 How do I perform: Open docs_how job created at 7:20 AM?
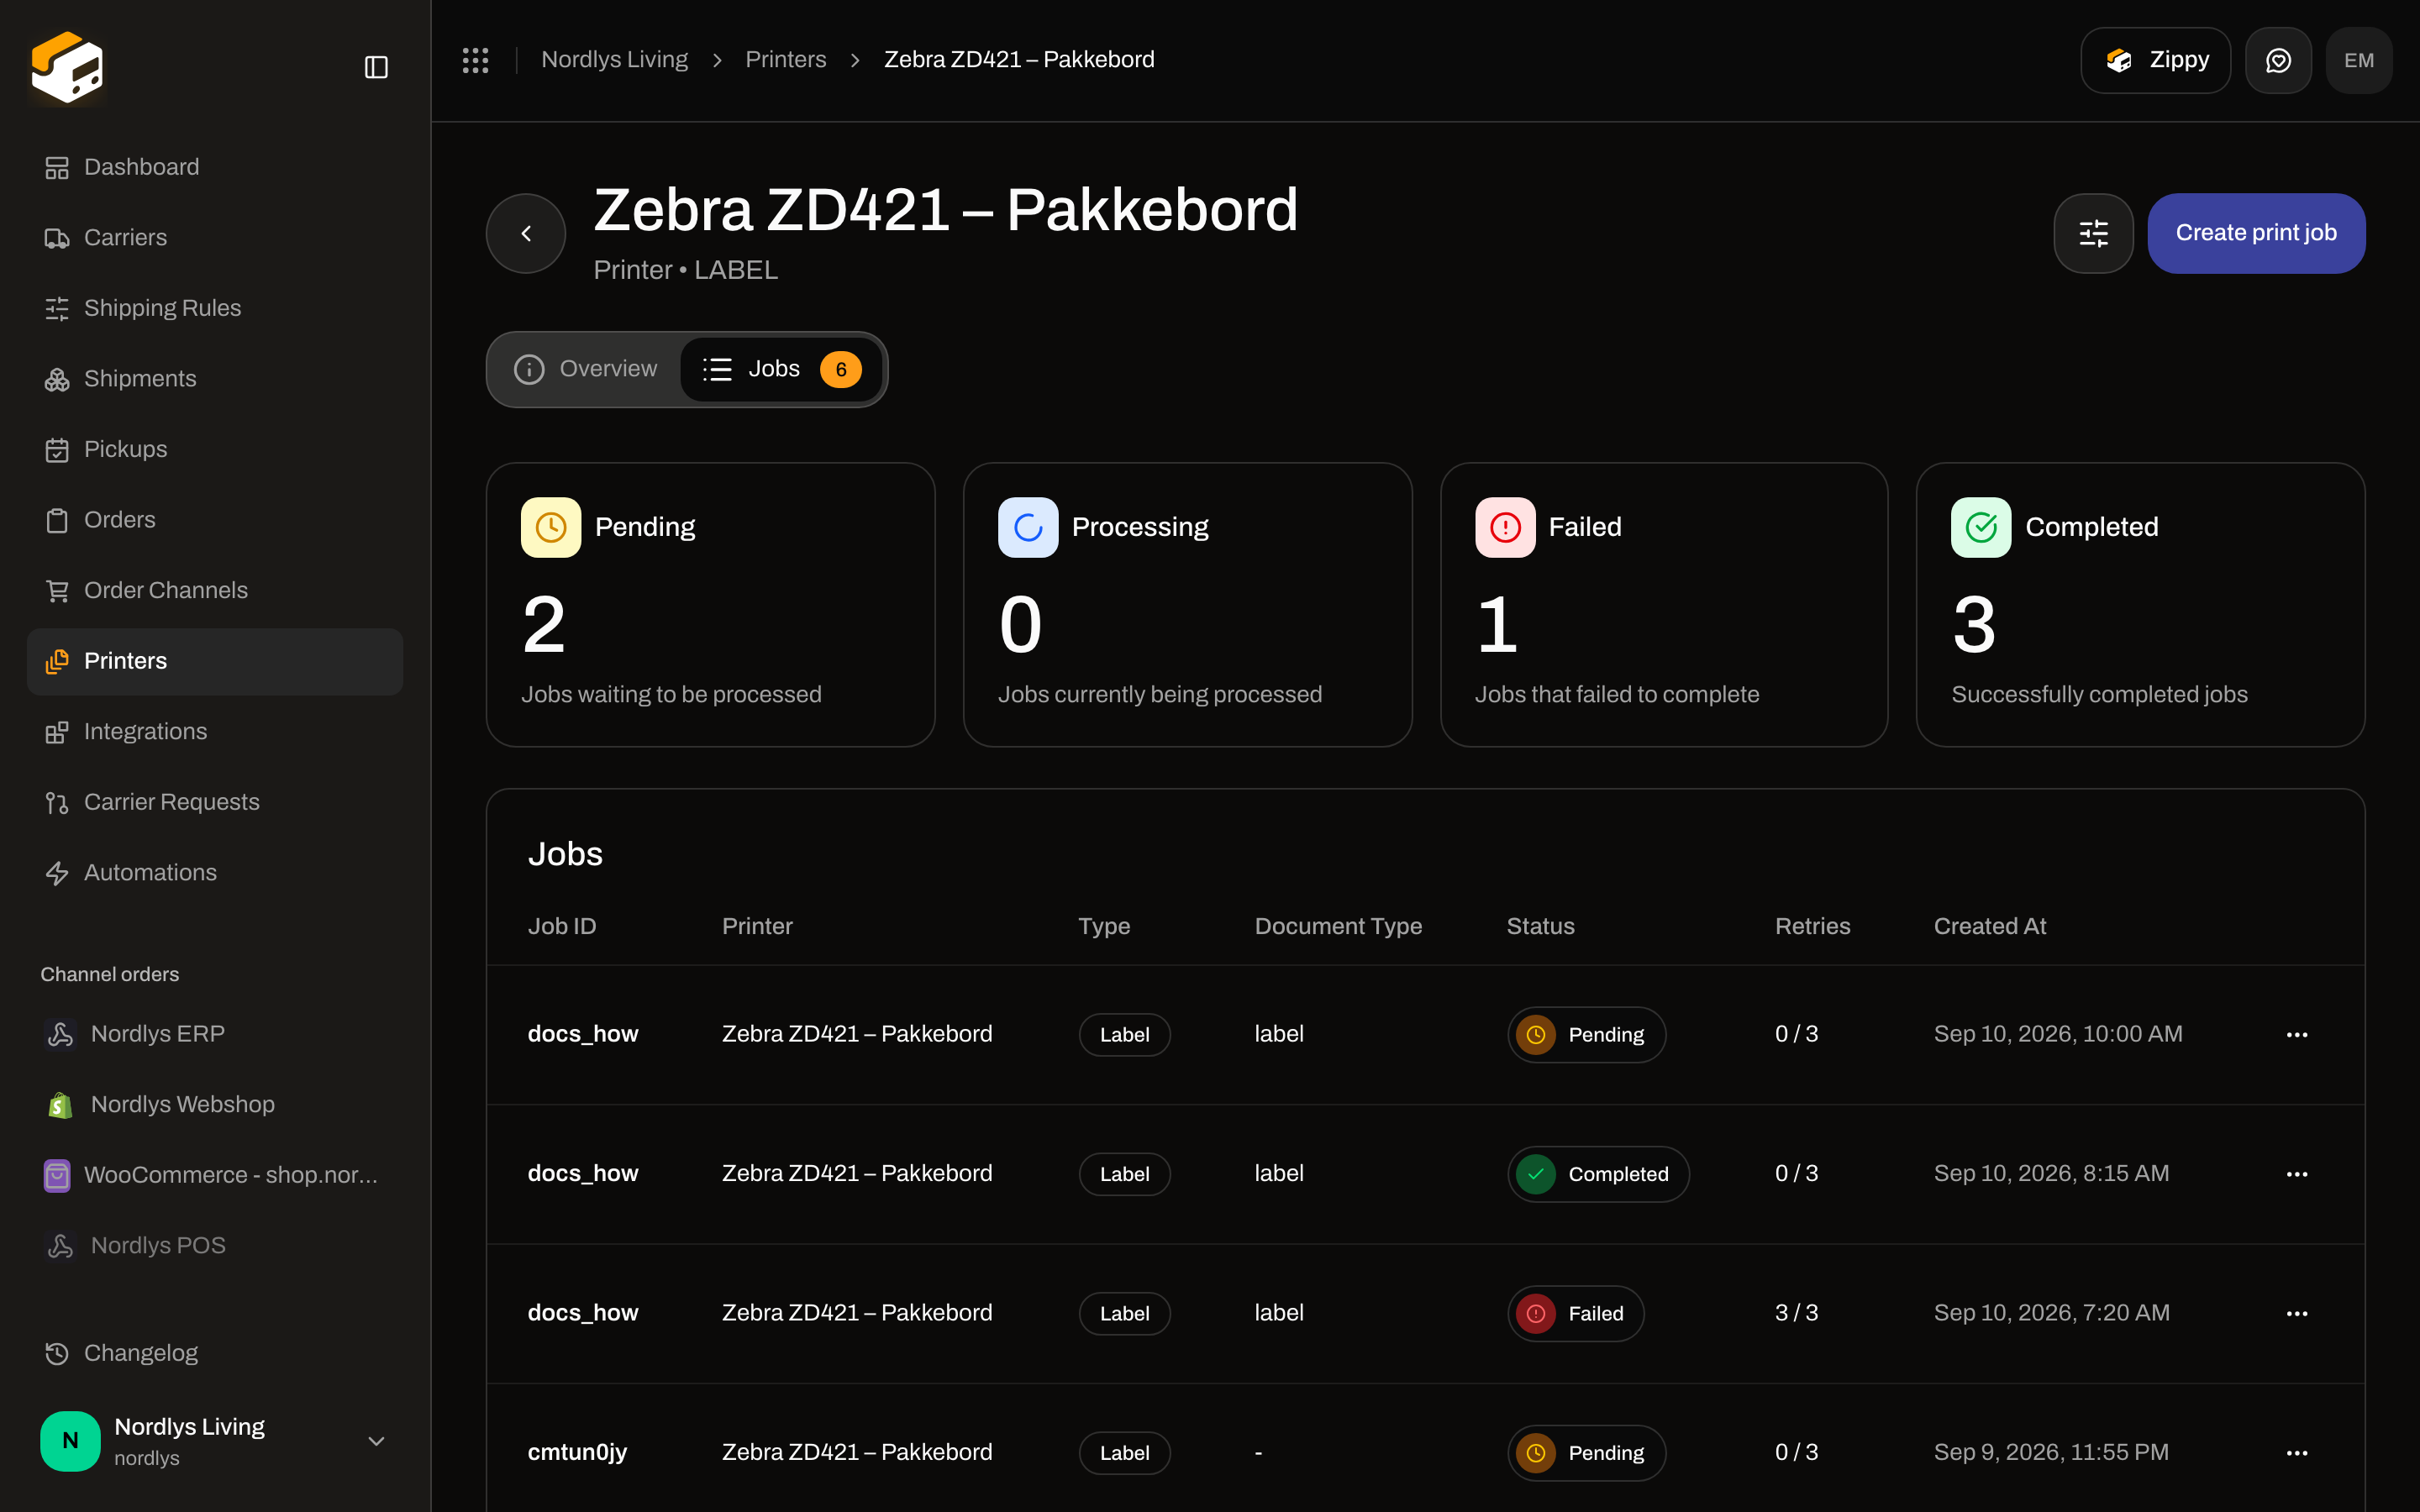tap(583, 1313)
